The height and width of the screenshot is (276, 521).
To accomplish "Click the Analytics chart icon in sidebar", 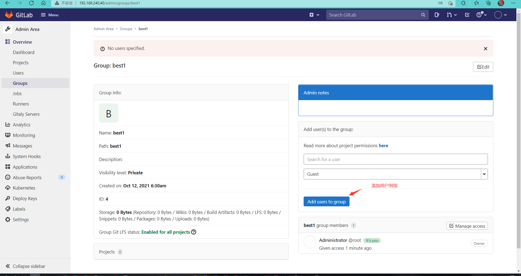I will tap(8, 124).
